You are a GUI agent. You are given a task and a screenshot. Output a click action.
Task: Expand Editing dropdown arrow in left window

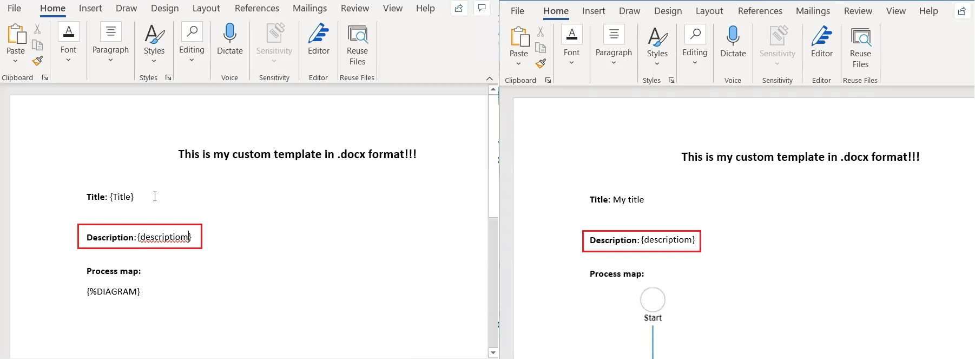coord(192,60)
